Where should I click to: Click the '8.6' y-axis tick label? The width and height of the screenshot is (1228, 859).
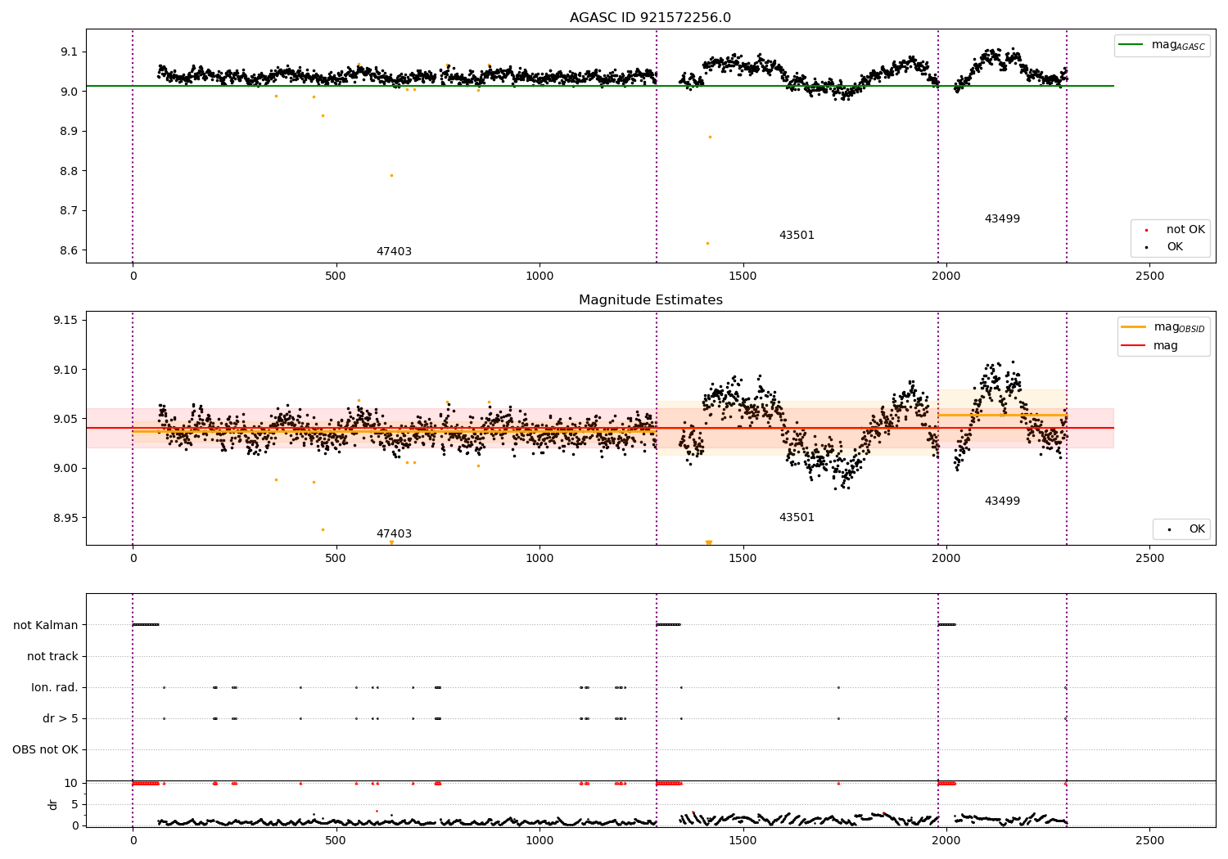(x=69, y=250)
